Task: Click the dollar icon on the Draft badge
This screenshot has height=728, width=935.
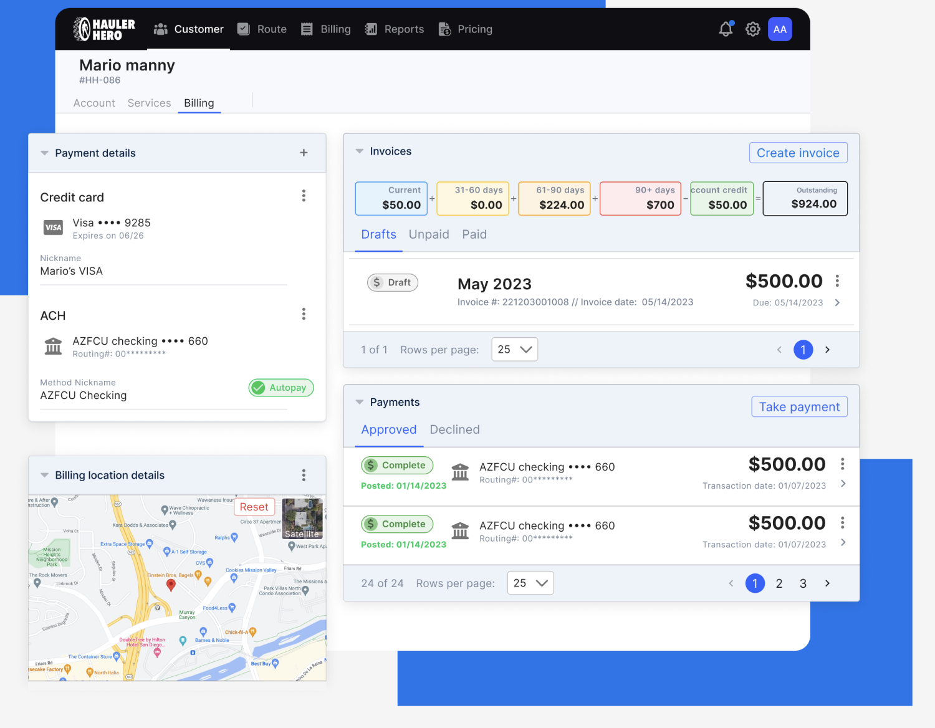Action: point(378,282)
